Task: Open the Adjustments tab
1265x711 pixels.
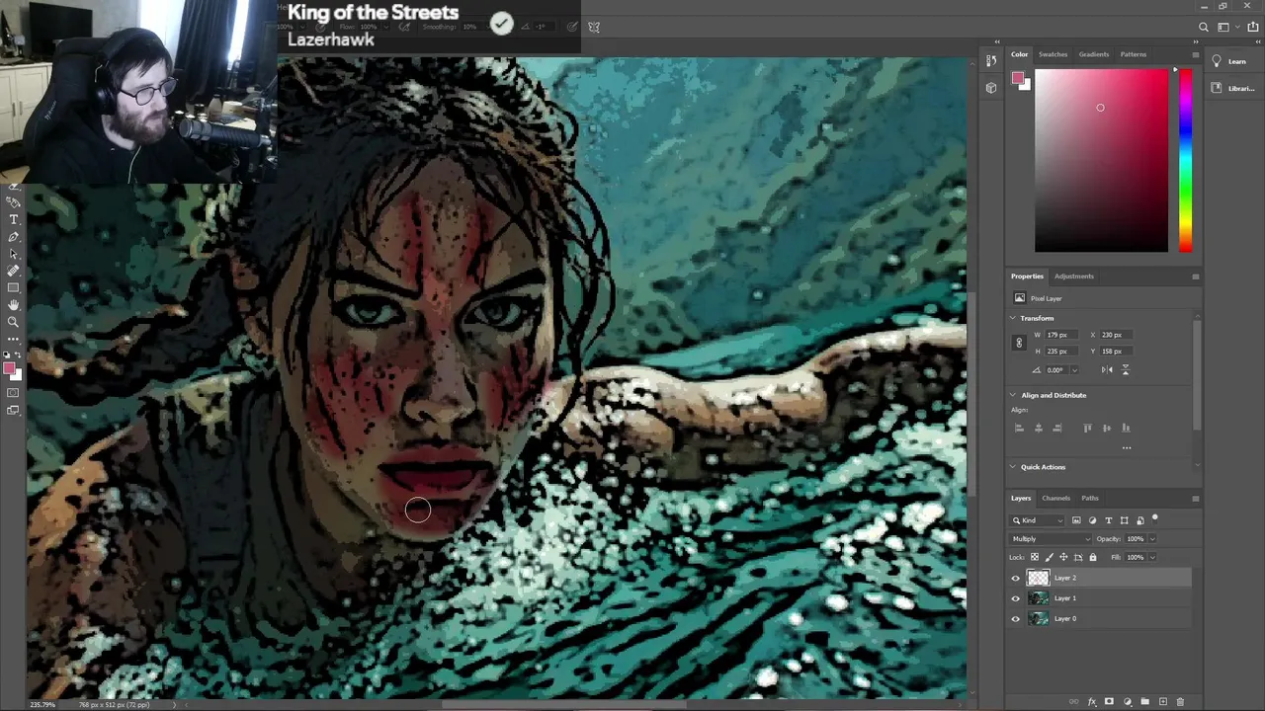Action: coord(1073,276)
